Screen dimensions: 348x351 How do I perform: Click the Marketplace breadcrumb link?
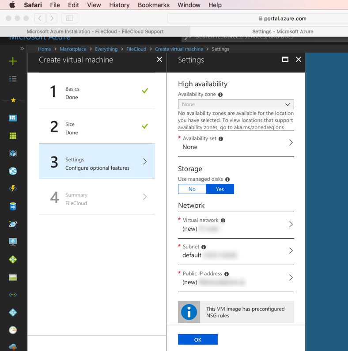[x=73, y=49]
